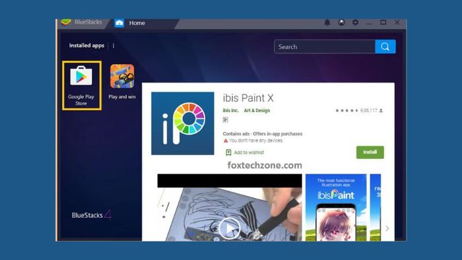This screenshot has height=260, width=462.
Task: Open Installed apps three-dot menu
Action: coord(114,46)
